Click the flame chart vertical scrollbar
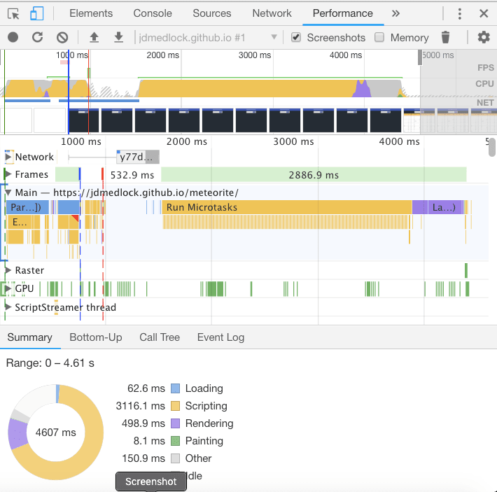 pyautogui.click(x=492, y=147)
